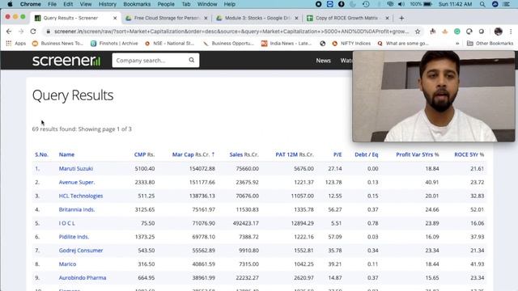The height and width of the screenshot is (291, 518).
Task: Bookmark this page with the star icon
Action: click(418, 32)
